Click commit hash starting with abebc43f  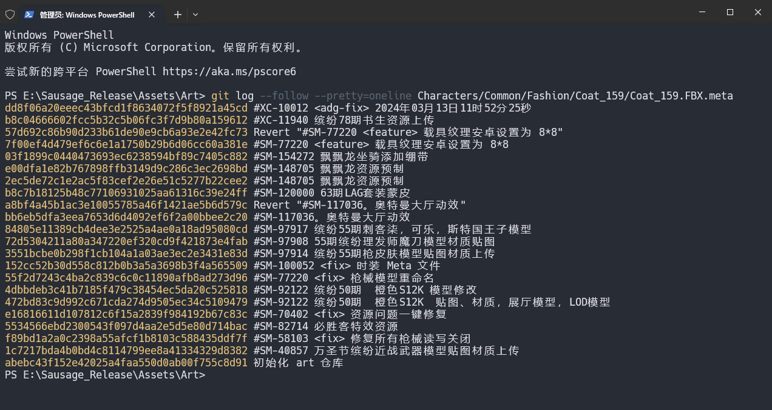click(x=126, y=363)
